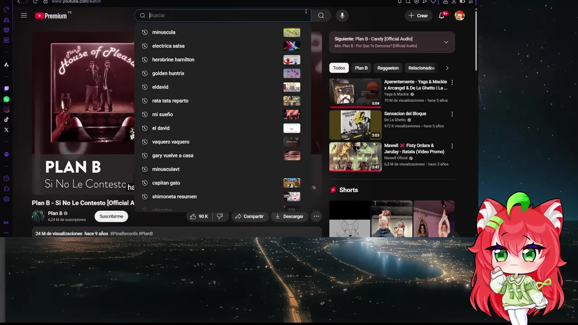Image resolution: width=578 pixels, height=325 pixels.
Task: Open Plan B channel name link
Action: pos(55,213)
